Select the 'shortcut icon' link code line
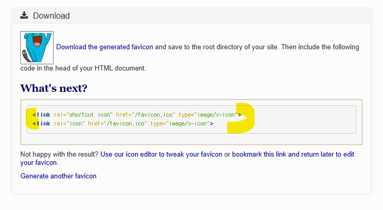Screen dimensions: 383x210 click(x=137, y=115)
